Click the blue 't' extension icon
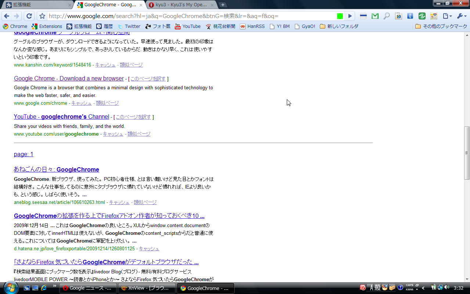Image resolution: width=470 pixels, height=294 pixels. pos(410,16)
